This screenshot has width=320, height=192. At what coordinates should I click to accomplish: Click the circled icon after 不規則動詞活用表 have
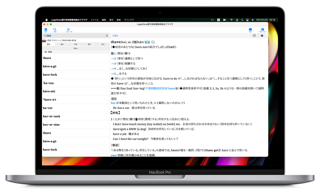[x=177, y=89]
